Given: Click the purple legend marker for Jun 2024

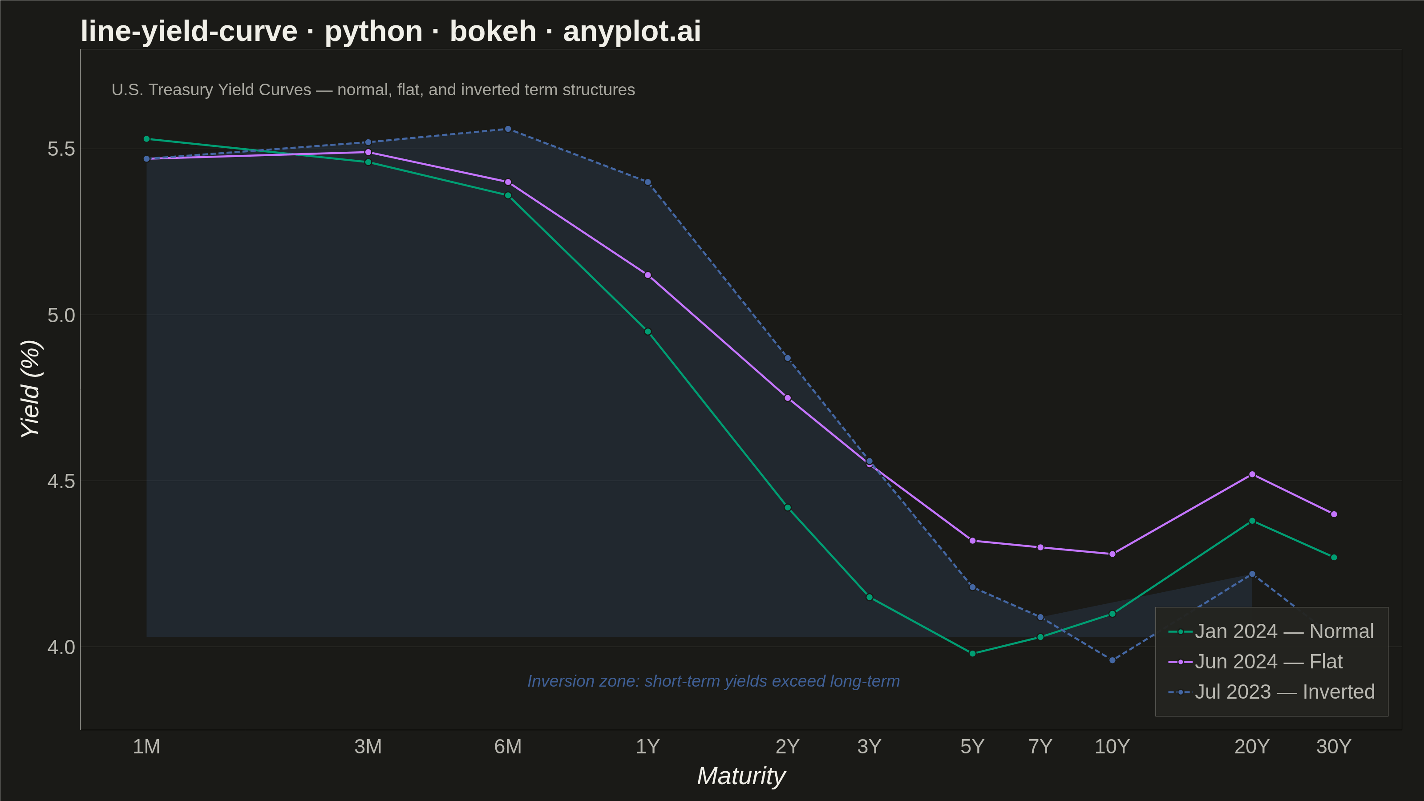Looking at the screenshot, I should click(1180, 662).
